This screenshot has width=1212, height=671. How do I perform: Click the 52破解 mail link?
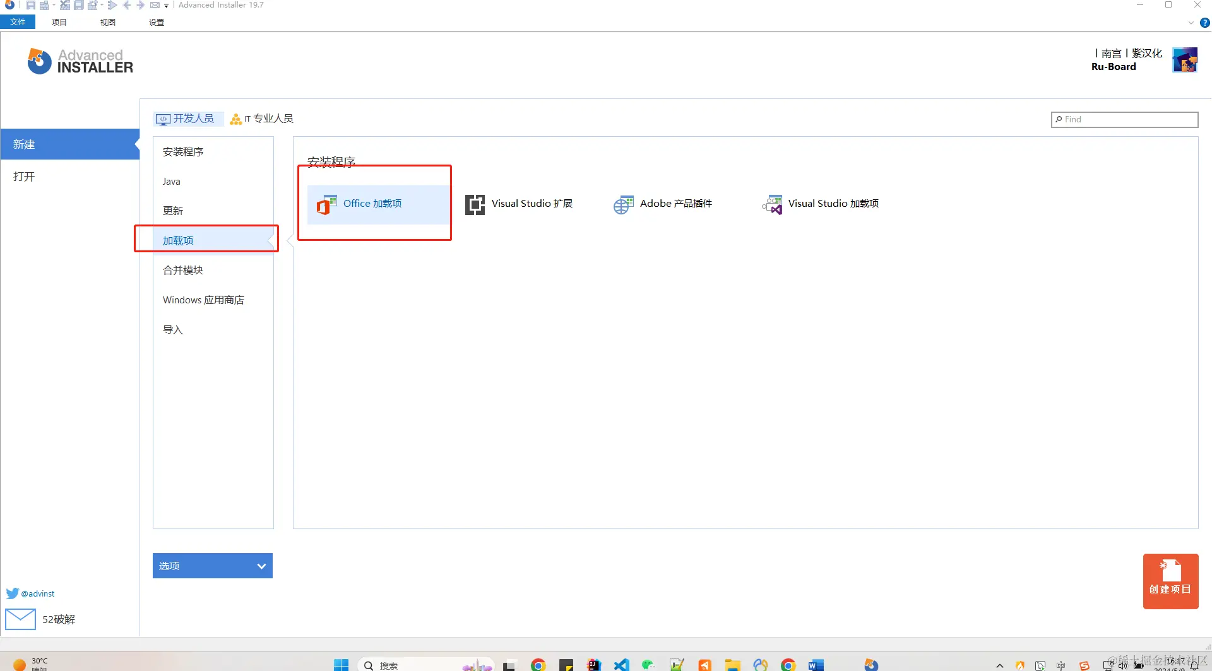59,619
